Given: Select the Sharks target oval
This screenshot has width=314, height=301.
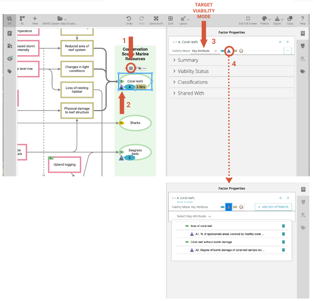Looking at the screenshot, I should (135, 123).
